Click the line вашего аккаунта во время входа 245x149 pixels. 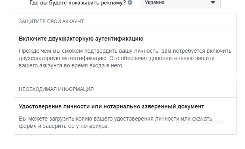pos(71,65)
